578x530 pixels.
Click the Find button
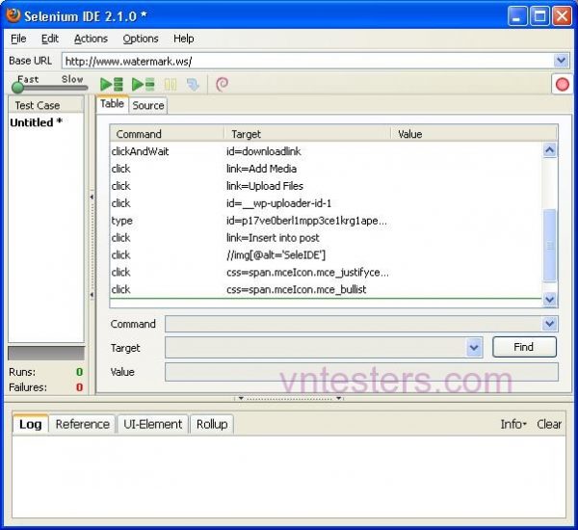pyautogui.click(x=524, y=347)
